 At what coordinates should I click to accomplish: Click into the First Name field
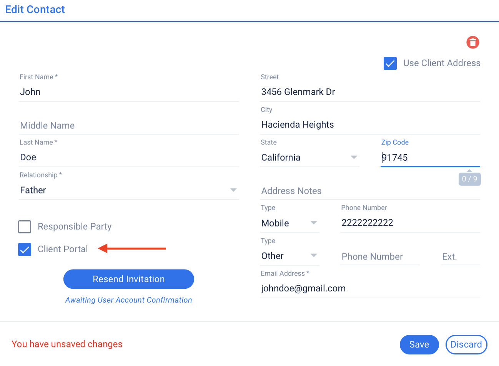tap(129, 92)
